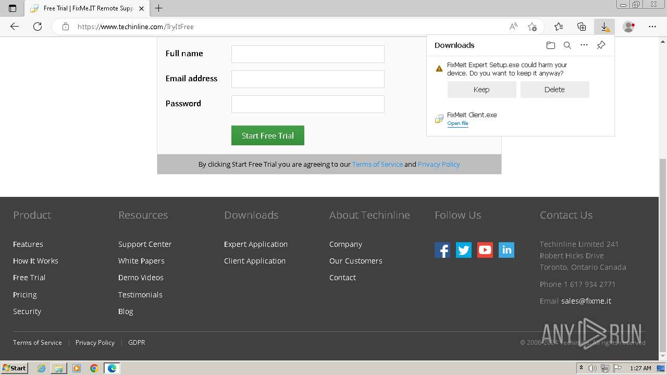Click the Password input field
This screenshot has height=375, width=667.
coord(308,104)
